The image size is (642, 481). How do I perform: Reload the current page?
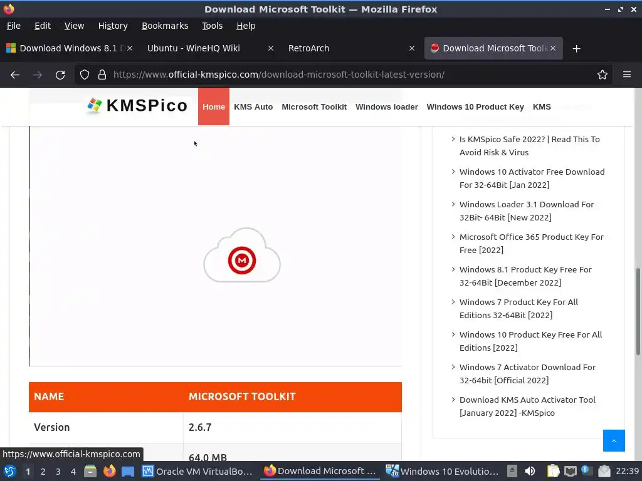(60, 75)
